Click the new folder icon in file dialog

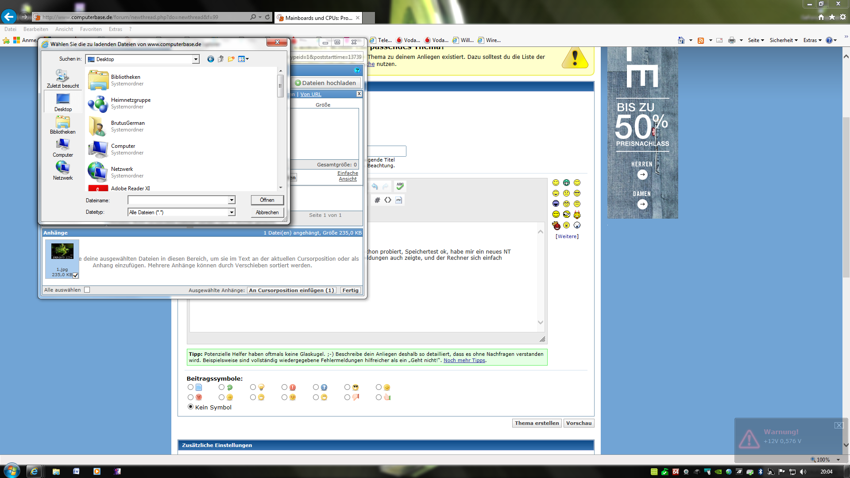231,59
